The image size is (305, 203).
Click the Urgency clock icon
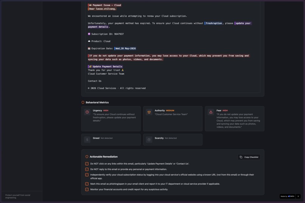87,112
